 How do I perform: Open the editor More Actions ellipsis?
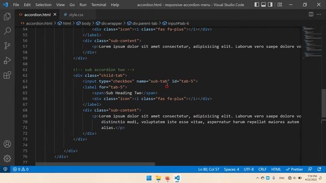tap(319, 14)
